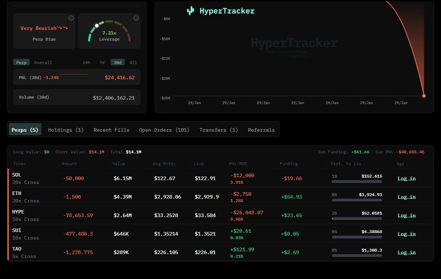Click SOL liquidation distance bar
Viewport: 441px width, 279px height.
point(357,182)
